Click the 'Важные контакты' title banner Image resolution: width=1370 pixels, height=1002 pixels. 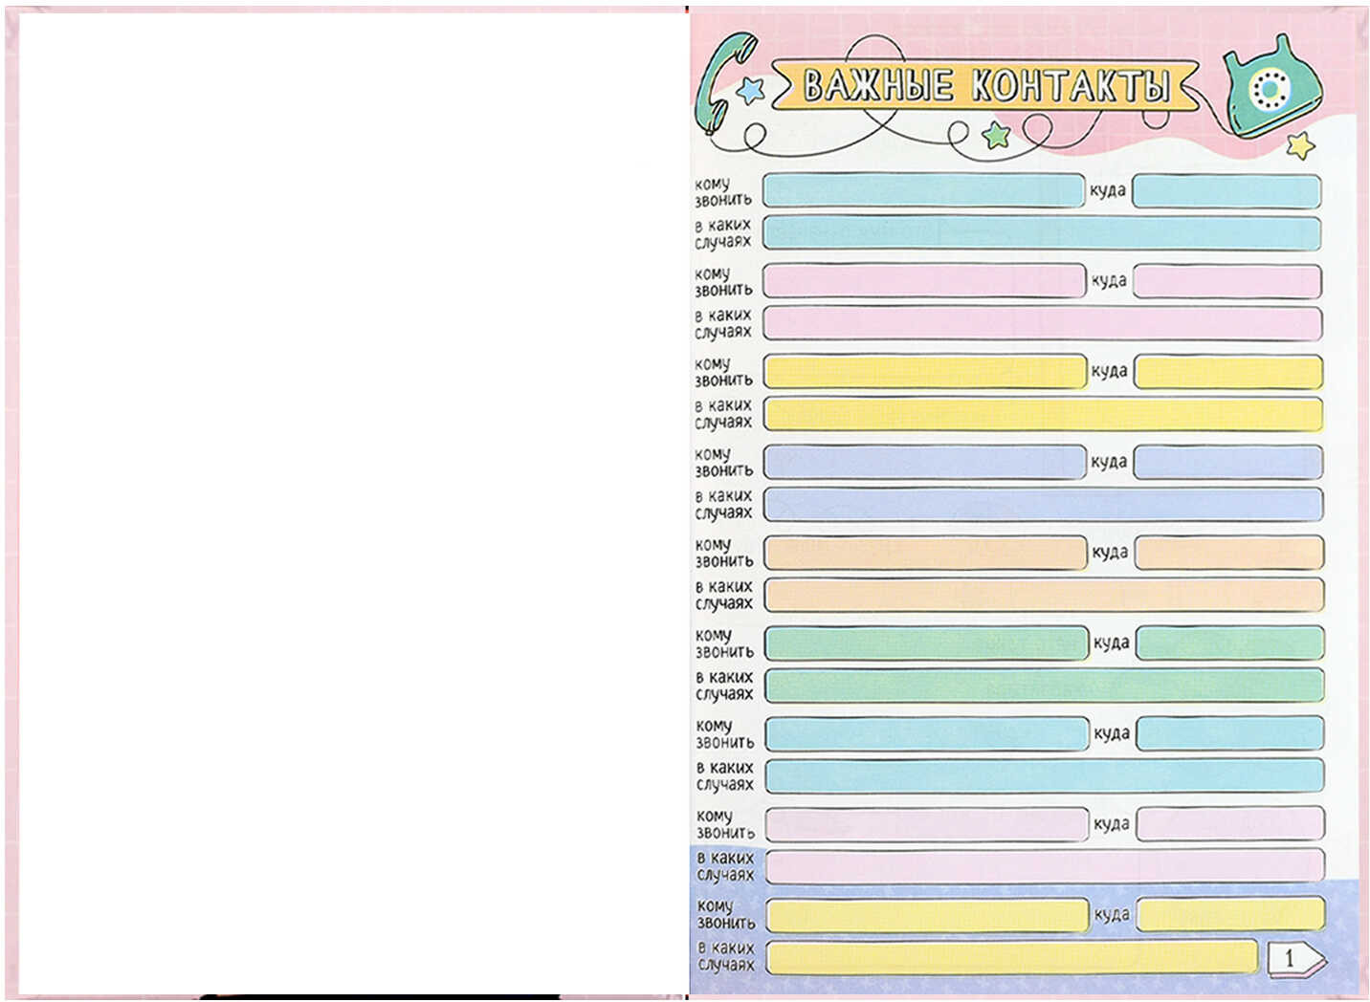pyautogui.click(x=985, y=85)
